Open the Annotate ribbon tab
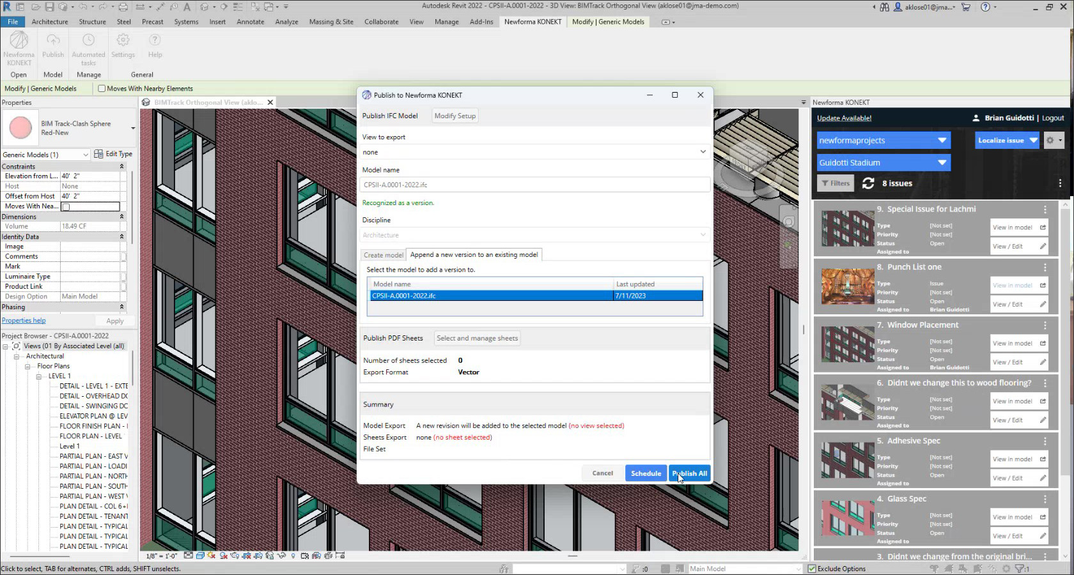 (x=251, y=22)
